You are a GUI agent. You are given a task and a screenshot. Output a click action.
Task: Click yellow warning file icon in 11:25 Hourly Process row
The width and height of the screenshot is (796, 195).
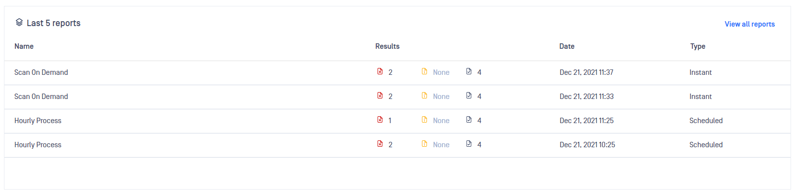pos(424,120)
